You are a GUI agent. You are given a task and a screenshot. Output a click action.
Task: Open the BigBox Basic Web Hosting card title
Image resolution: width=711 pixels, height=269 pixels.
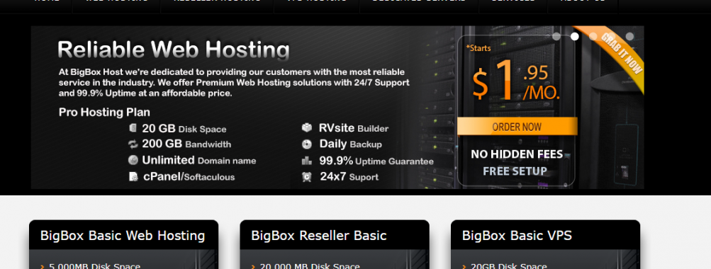point(123,236)
